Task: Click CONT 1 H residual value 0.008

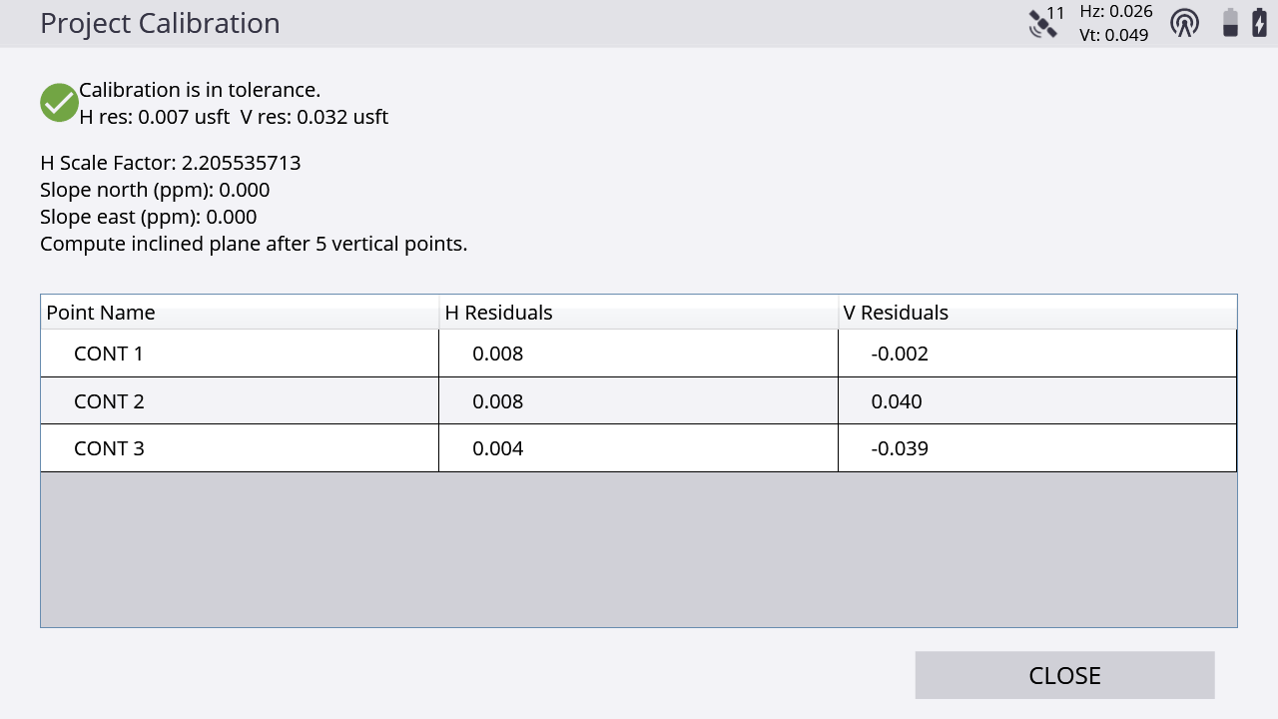Action: coord(497,354)
